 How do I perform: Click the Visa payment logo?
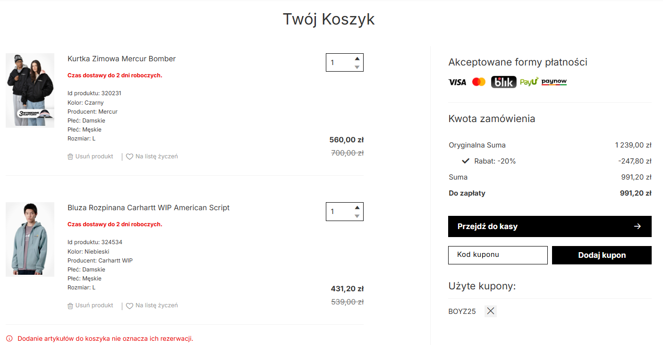[457, 82]
